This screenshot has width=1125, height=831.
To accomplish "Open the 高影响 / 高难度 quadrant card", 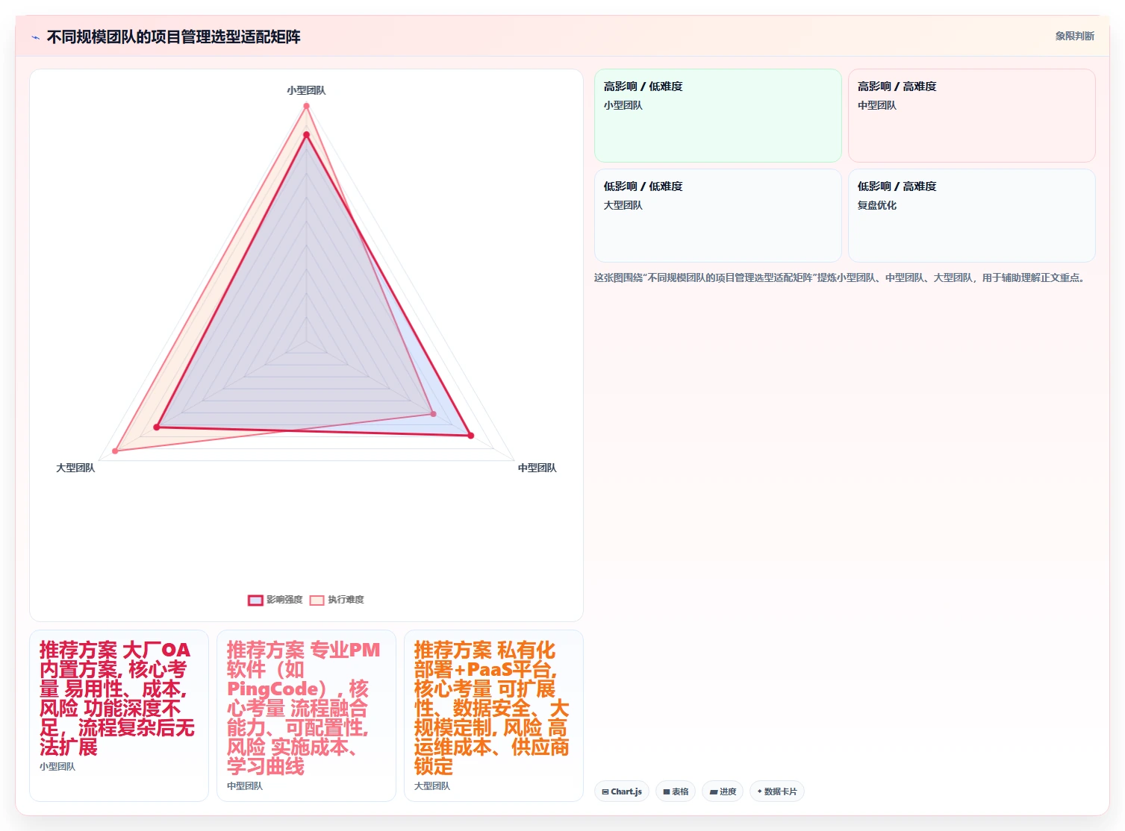I will 972,116.
